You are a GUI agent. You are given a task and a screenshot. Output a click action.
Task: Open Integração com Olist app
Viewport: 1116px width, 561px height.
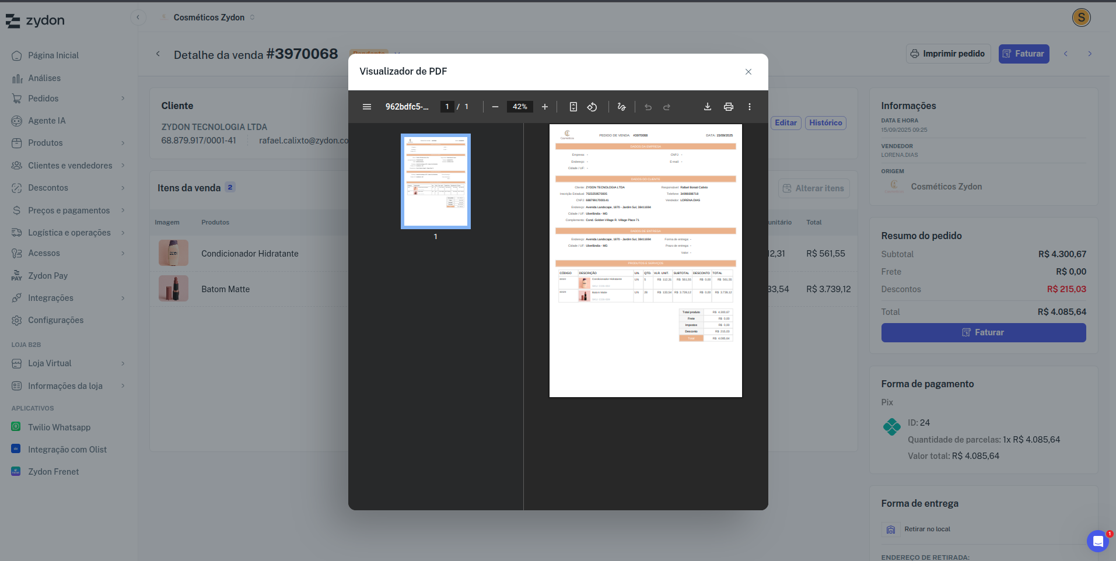69,450
